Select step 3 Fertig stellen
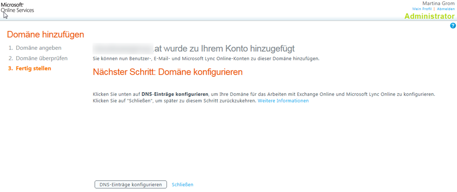 [x=29, y=69]
